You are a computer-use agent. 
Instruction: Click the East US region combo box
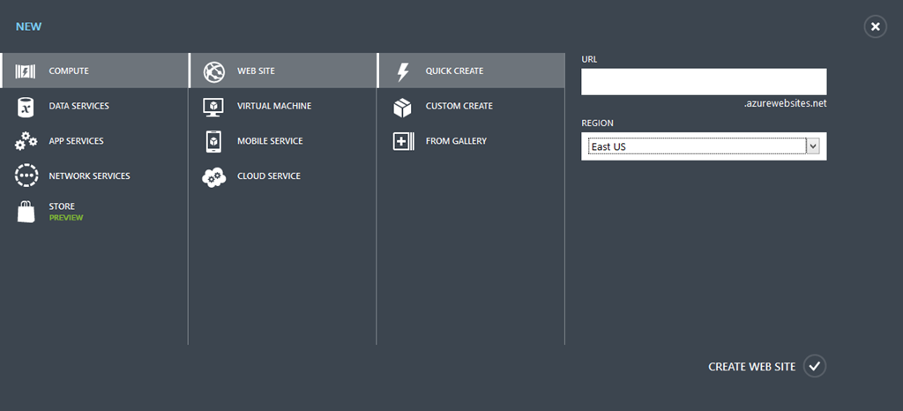[704, 146]
